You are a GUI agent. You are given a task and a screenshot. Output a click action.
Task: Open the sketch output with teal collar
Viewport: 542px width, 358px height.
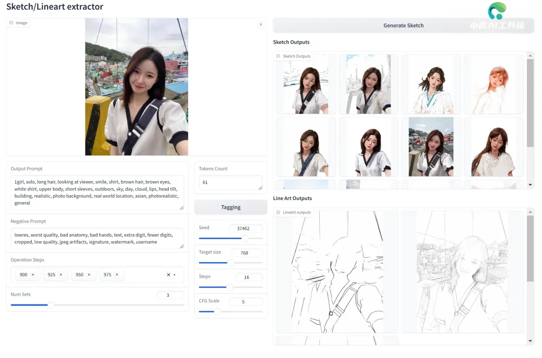point(431,84)
